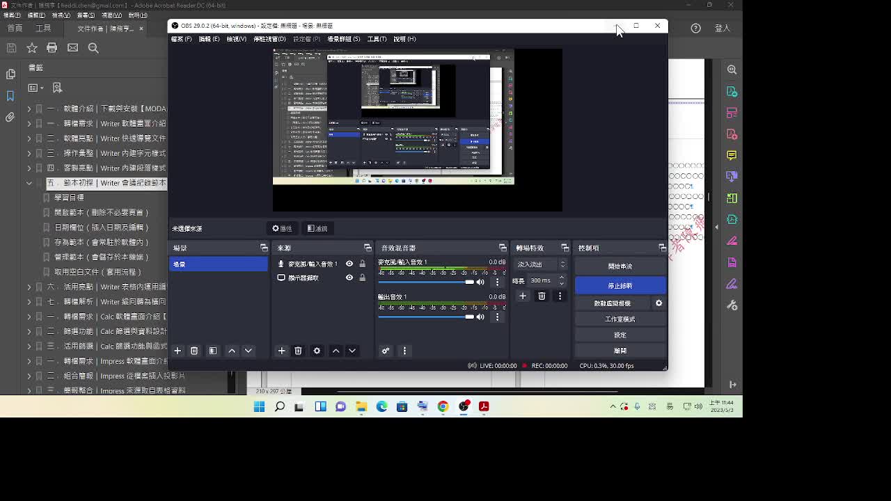Move the source up in Sources panel
This screenshot has height=501, width=891.
(336, 351)
